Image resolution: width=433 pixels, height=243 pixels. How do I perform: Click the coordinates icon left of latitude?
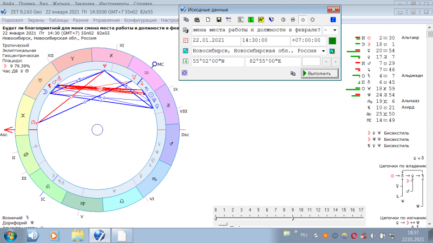(185, 61)
